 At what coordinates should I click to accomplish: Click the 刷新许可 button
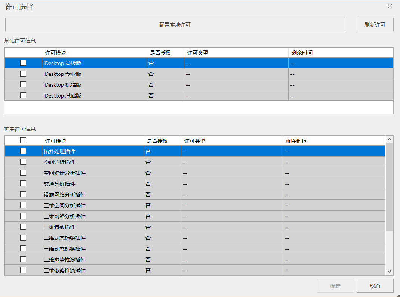pyautogui.click(x=375, y=25)
